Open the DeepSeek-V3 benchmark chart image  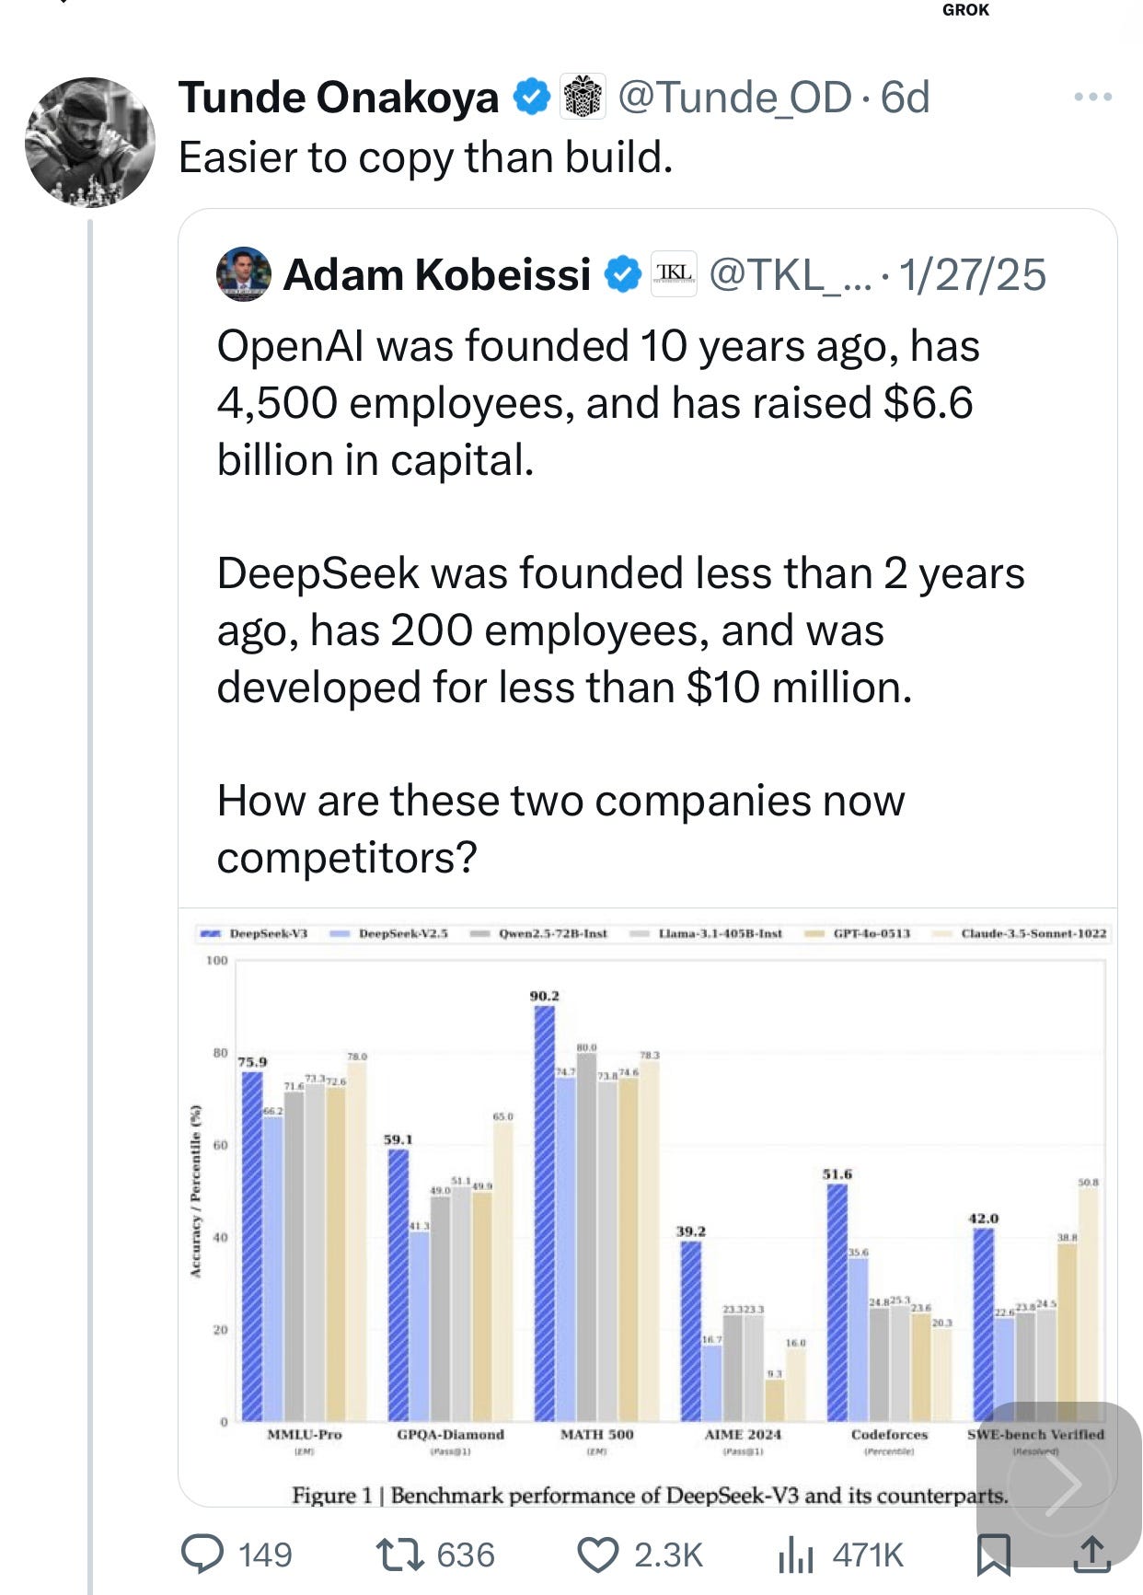[648, 1206]
